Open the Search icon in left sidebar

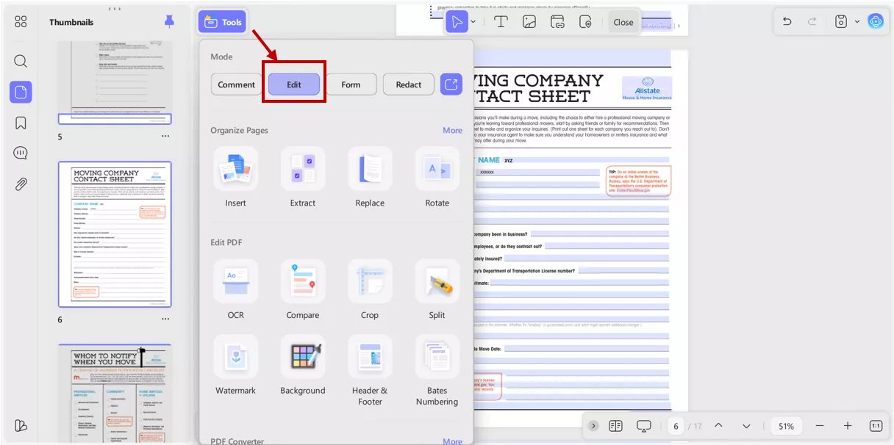21,61
